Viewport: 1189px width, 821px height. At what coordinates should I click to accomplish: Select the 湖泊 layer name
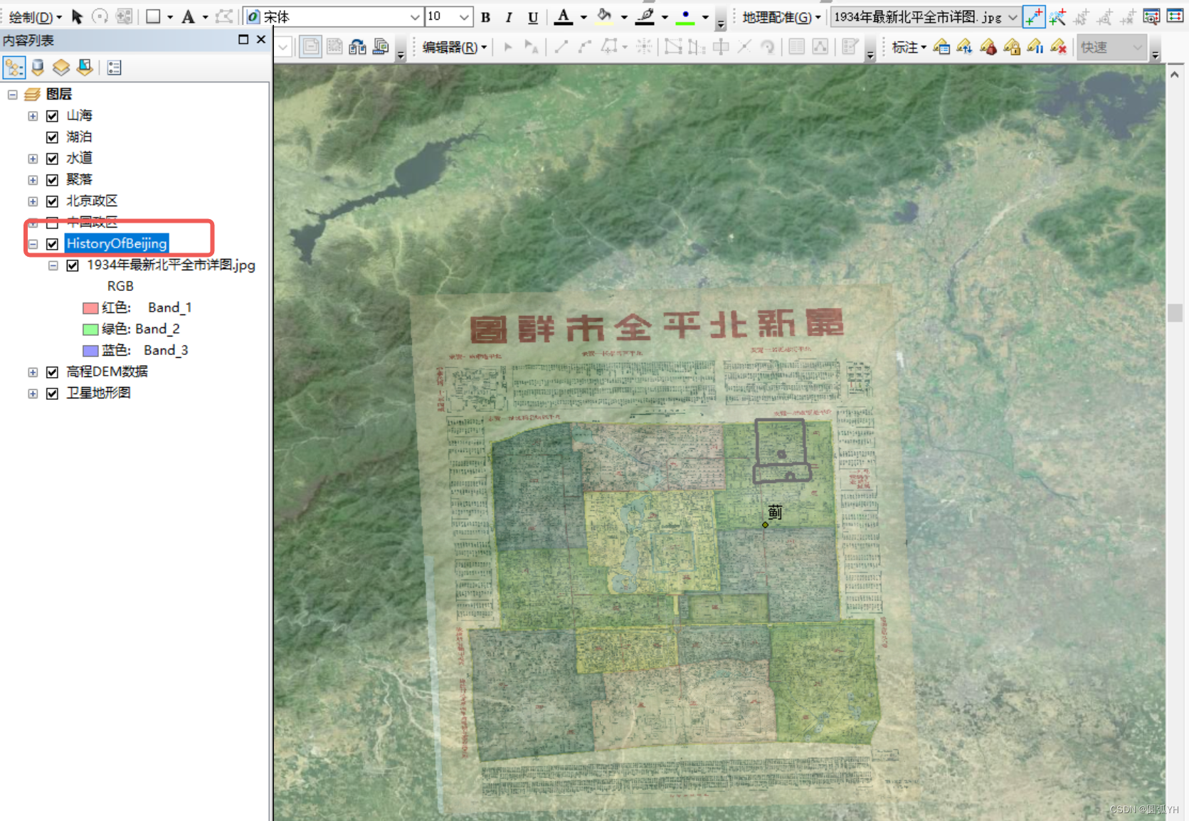[79, 137]
